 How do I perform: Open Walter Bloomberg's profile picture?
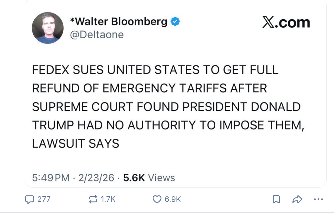pos(47,28)
